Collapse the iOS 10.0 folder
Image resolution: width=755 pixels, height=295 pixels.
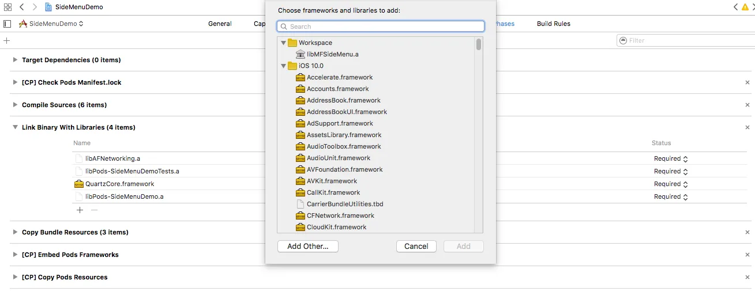tap(283, 66)
